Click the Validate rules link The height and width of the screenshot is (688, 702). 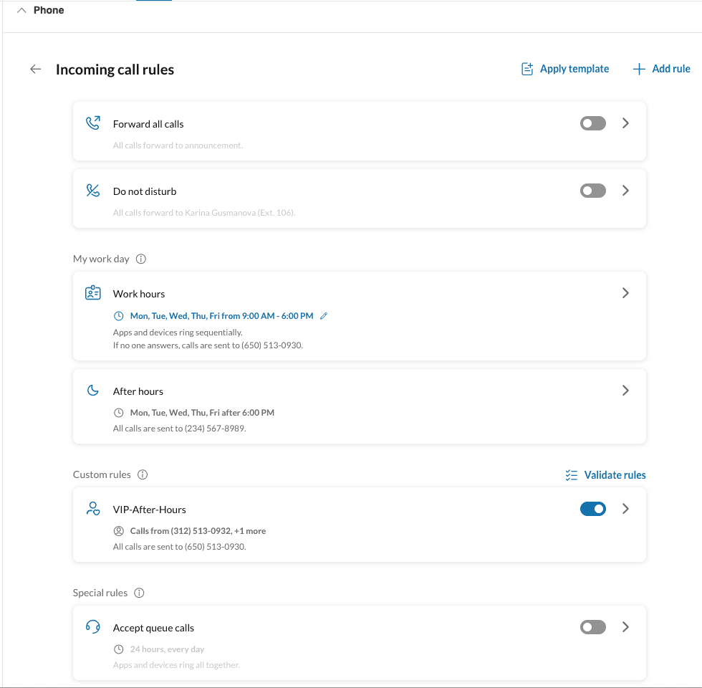coord(605,475)
